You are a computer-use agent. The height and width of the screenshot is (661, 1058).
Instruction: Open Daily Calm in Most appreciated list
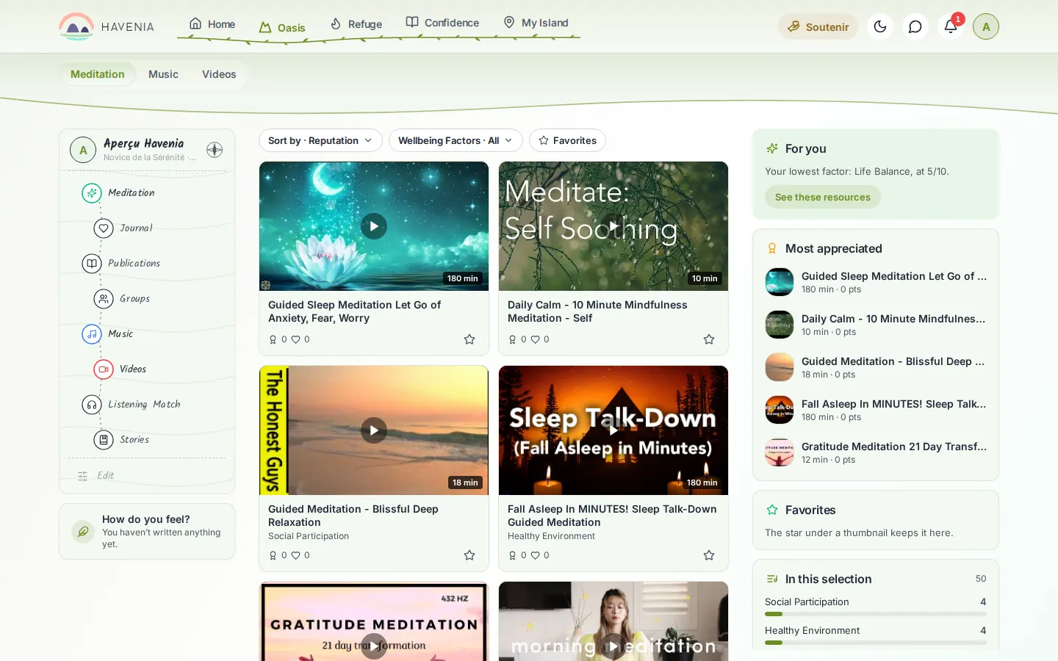876,325
